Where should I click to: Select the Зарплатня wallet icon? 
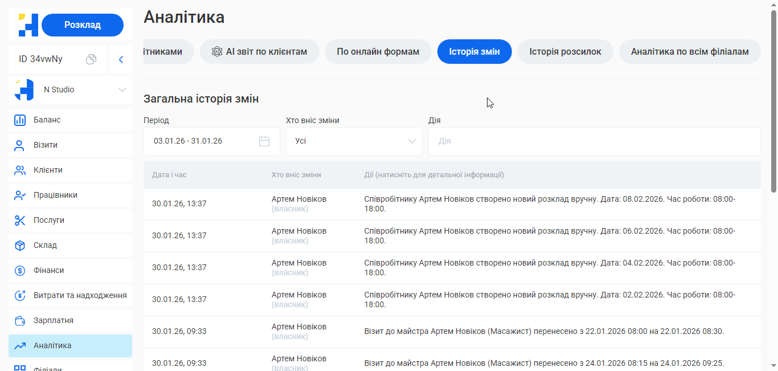tap(19, 320)
